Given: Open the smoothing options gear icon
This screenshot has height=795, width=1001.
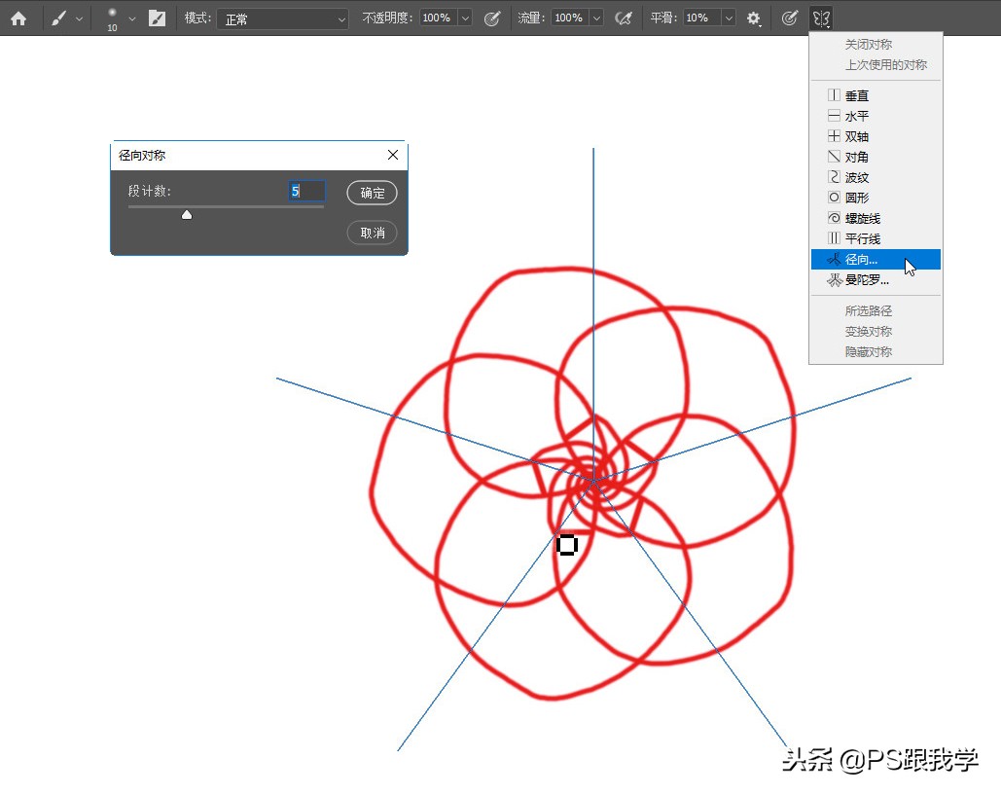Looking at the screenshot, I should (x=753, y=17).
